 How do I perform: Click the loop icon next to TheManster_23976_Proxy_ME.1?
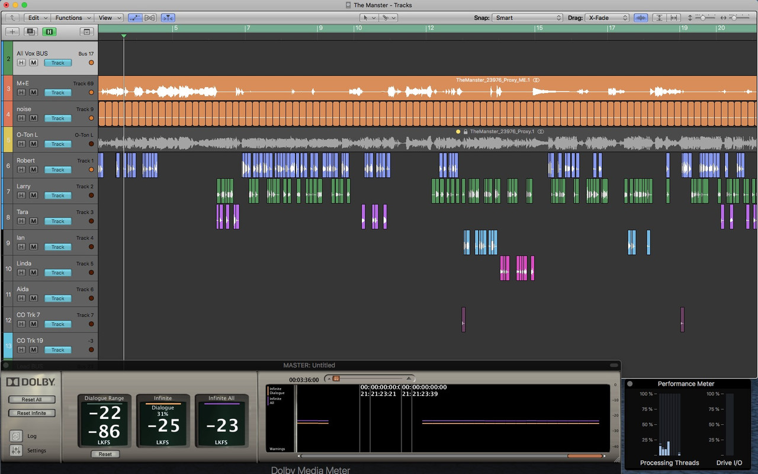(537, 80)
